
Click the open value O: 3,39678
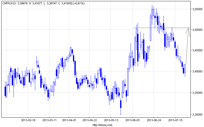pyautogui.click(x=20, y=4)
